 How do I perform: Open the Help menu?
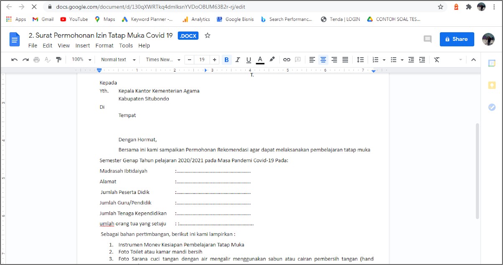pos(144,46)
